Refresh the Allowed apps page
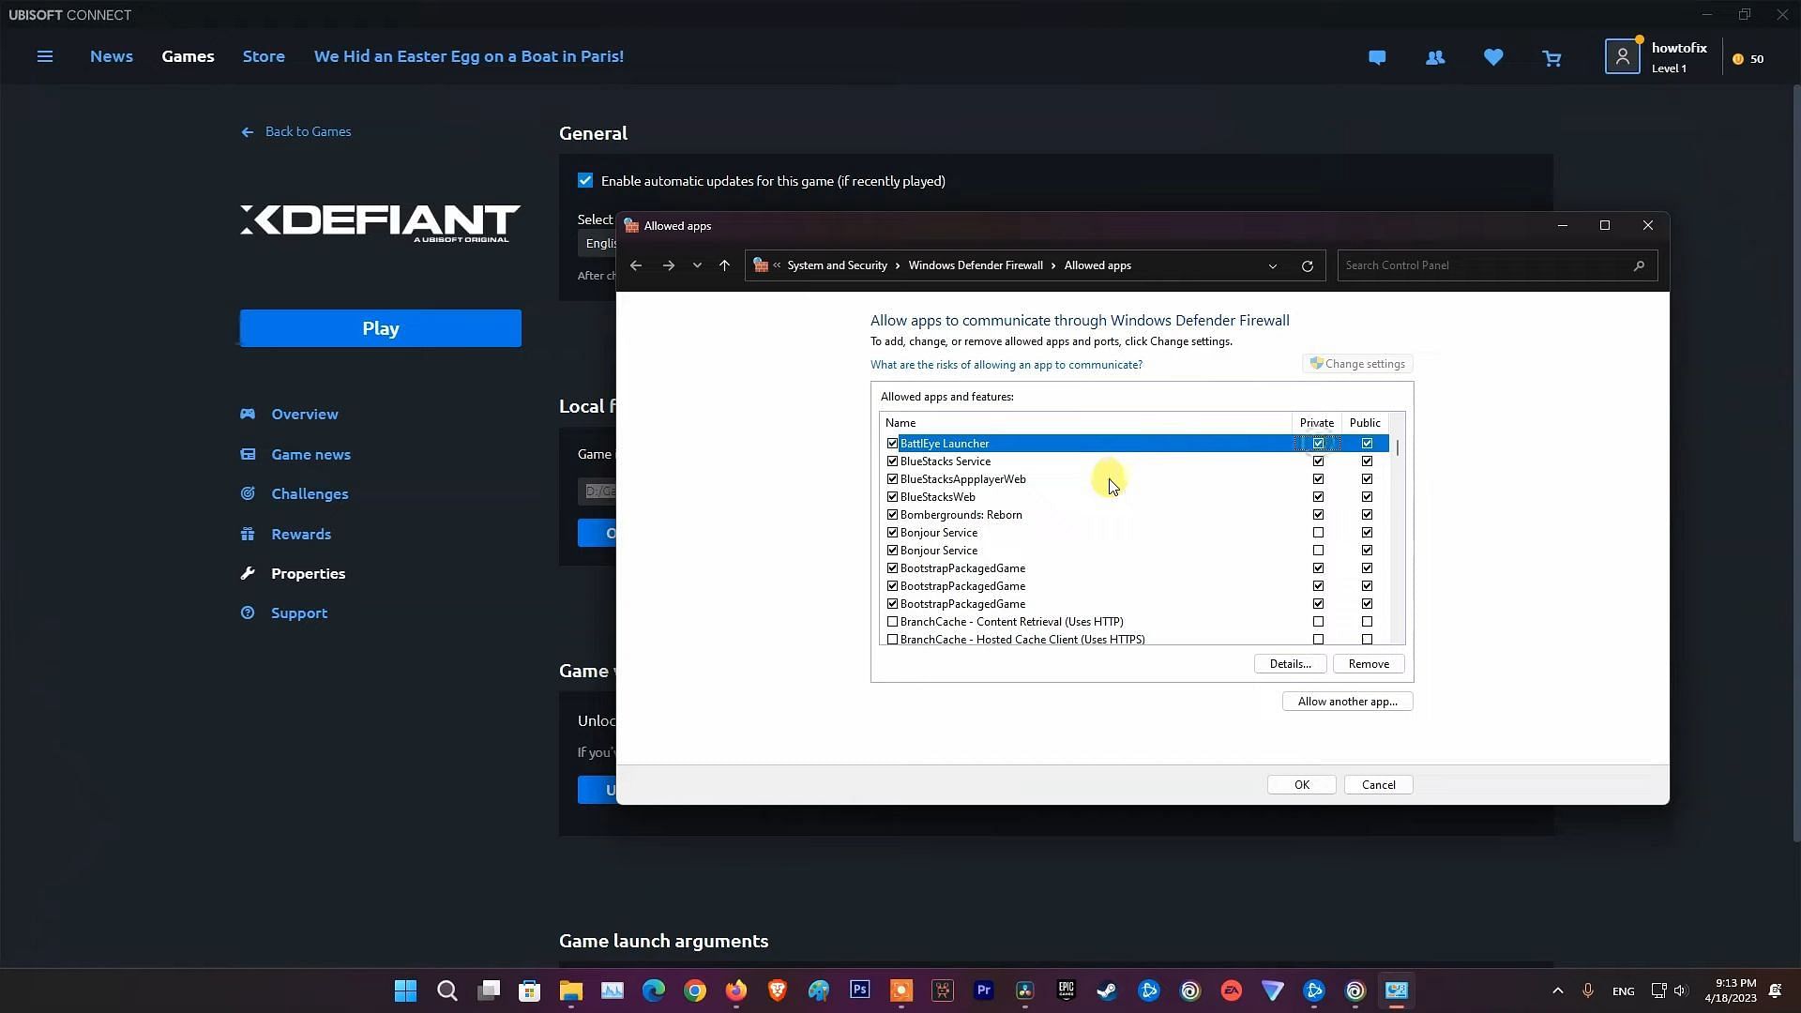Image resolution: width=1801 pixels, height=1013 pixels. tap(1307, 265)
